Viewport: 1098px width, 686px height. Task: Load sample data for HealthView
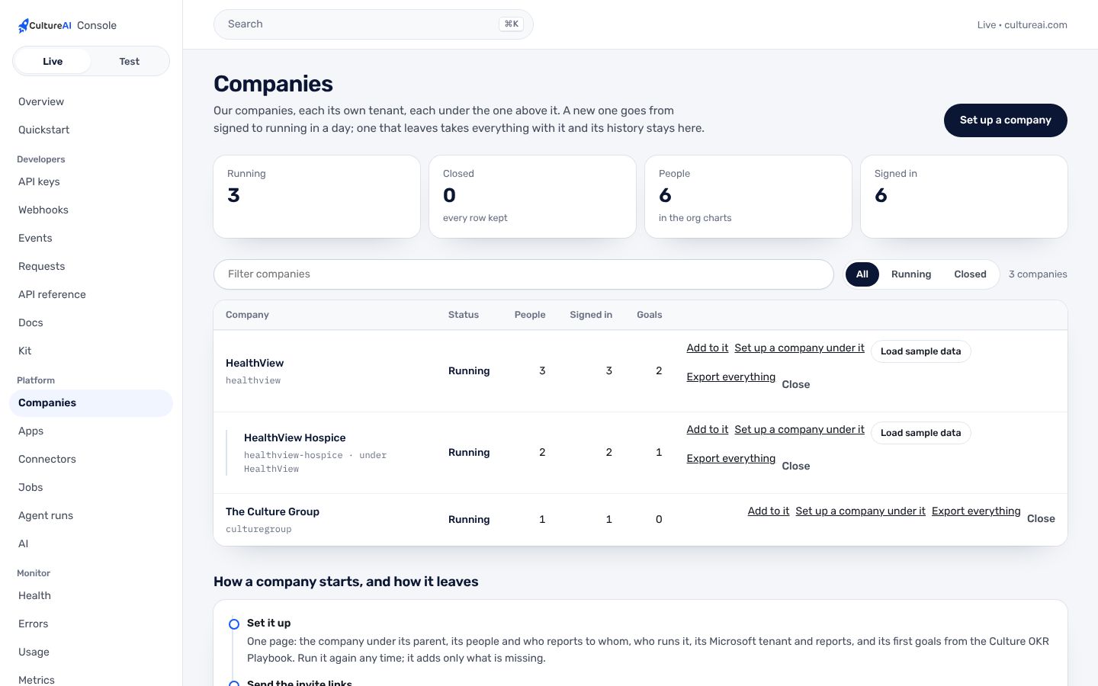point(920,351)
